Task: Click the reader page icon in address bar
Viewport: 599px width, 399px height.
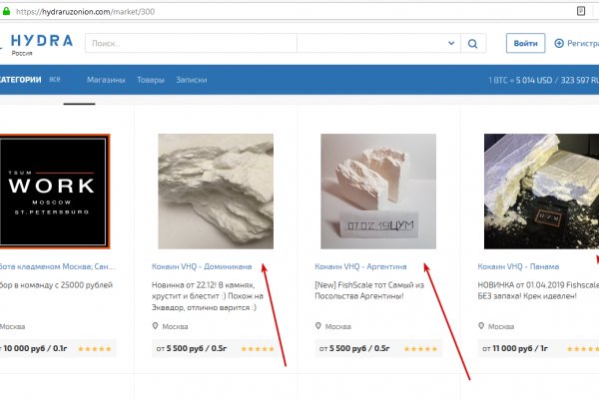Action: [x=580, y=9]
